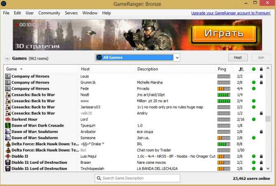This screenshot has width=276, height=186.
Task: Click the Cossacks icon in www's row
Action: coord(8,101)
